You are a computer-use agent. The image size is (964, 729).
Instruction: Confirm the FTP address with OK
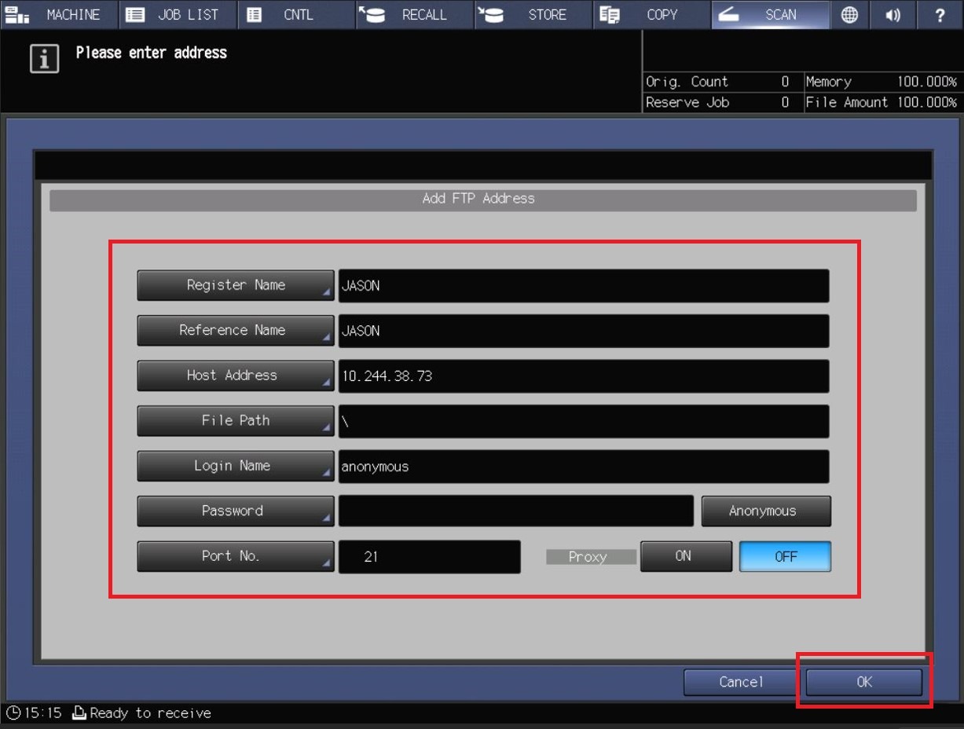point(863,682)
